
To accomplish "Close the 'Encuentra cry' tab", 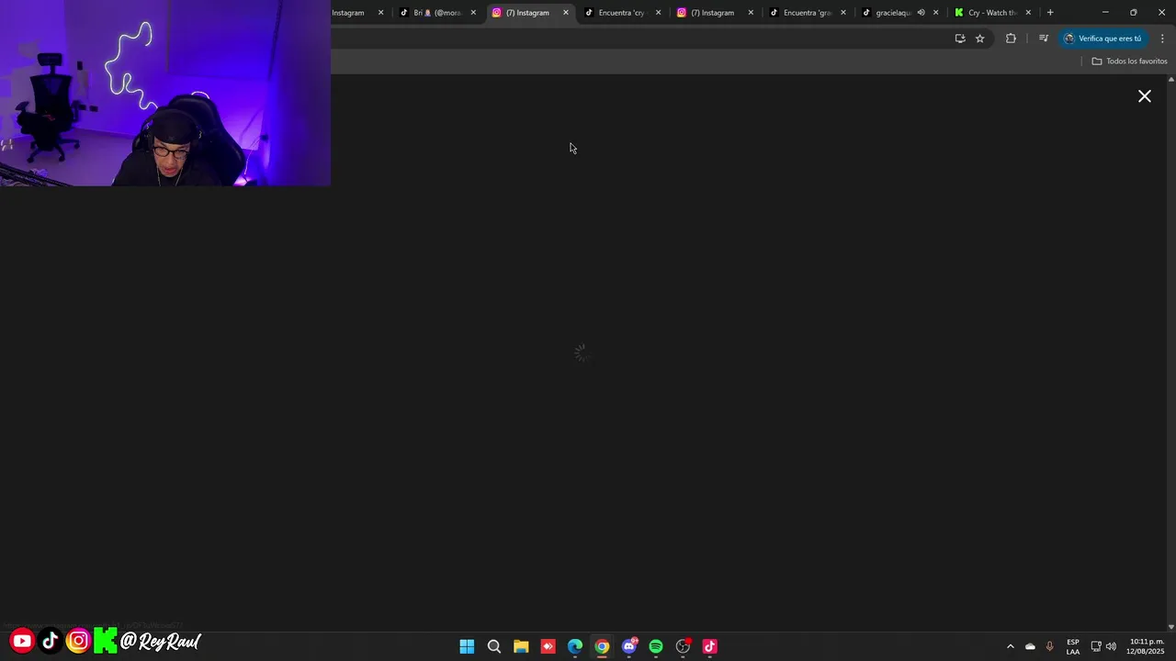I will [x=658, y=13].
